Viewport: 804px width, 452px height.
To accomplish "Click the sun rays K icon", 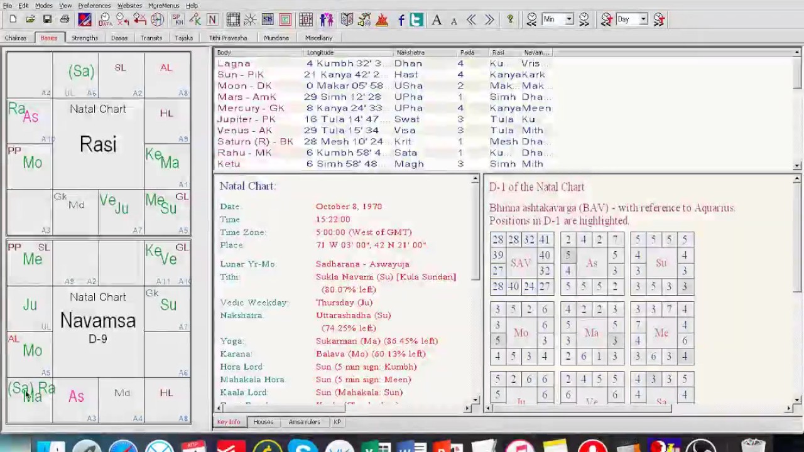I will (x=250, y=19).
